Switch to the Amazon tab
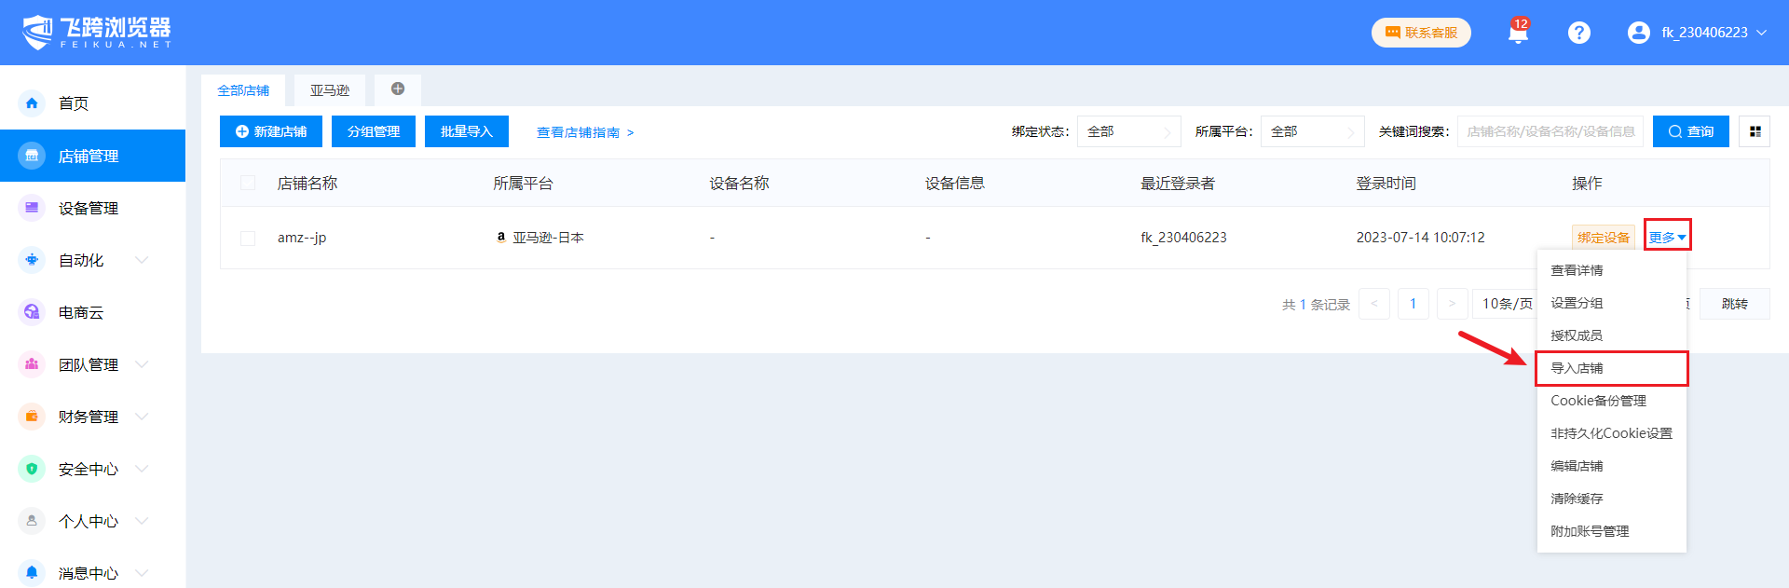1789x588 pixels. coord(330,90)
